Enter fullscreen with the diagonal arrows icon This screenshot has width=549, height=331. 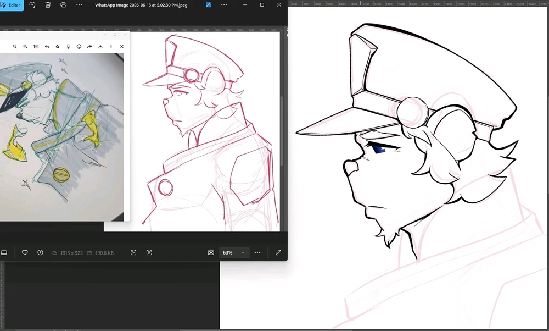278,252
